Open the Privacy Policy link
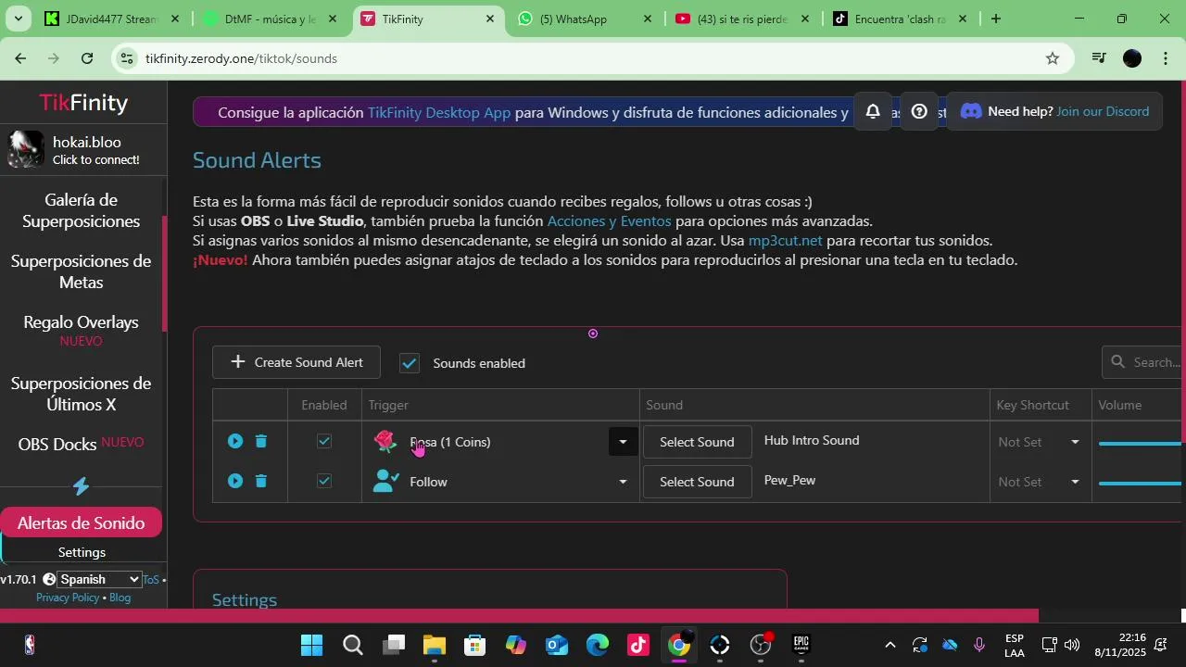Image resolution: width=1186 pixels, height=667 pixels. 68,598
